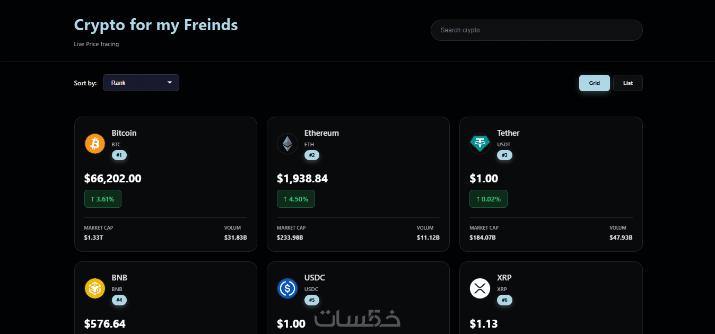The image size is (715, 334).
Task: Click the Bitcoin coin logo
Action: (x=95, y=144)
